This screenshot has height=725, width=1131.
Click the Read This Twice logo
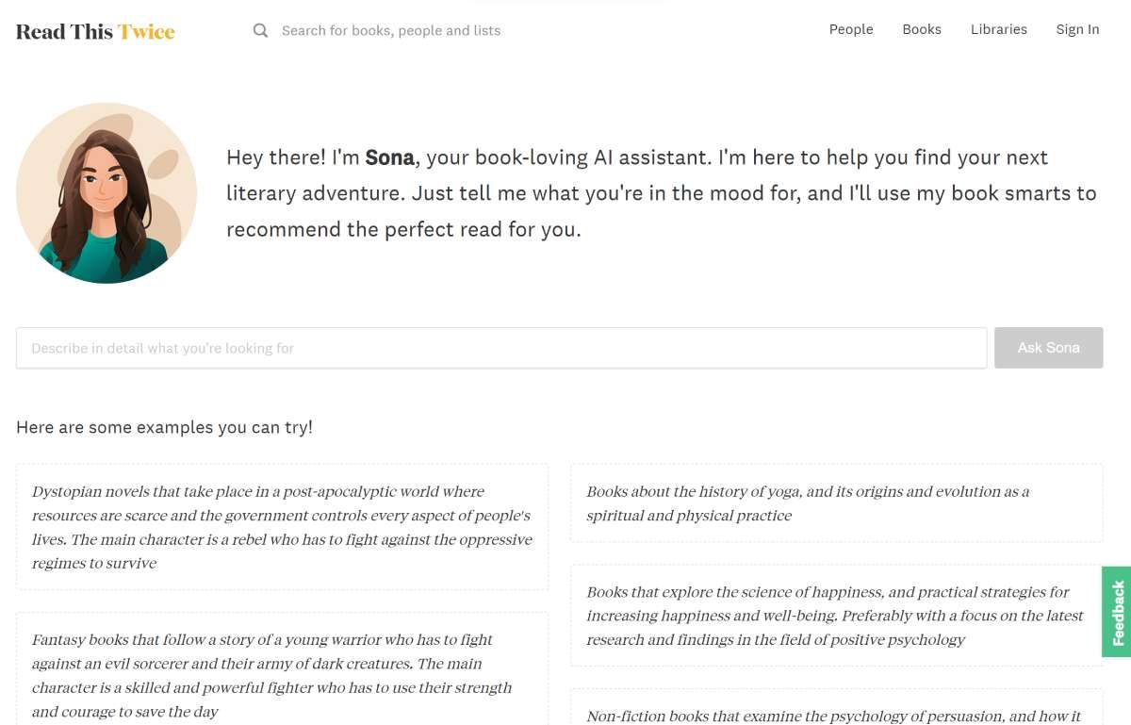pyautogui.click(x=95, y=31)
